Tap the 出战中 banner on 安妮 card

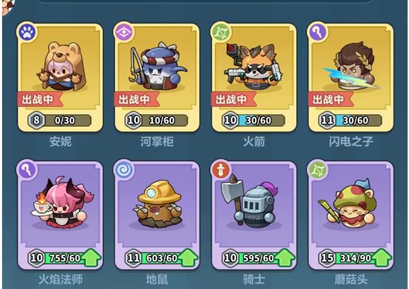[x=40, y=99]
